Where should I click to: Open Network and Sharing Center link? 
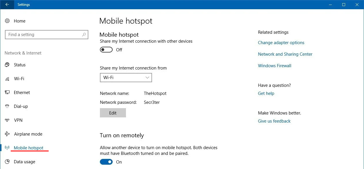coord(285,54)
